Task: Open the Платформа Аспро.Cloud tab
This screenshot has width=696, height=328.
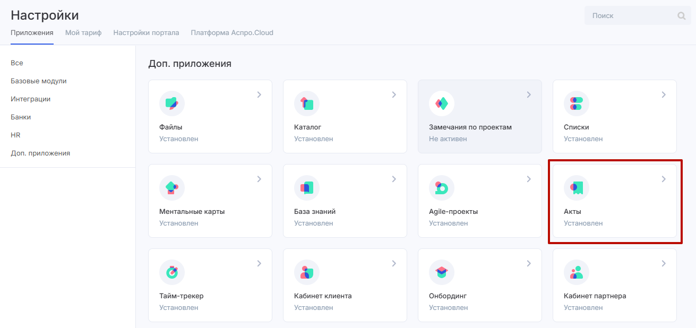Action: pos(232,33)
